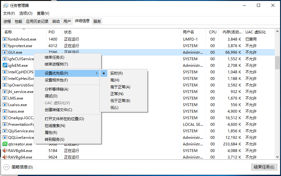Viewport: 281px width, 176px height.
Task: Click the GUI.exe process icon
Action: click(x=5, y=52)
